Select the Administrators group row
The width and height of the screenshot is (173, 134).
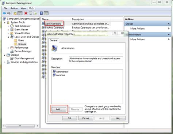pyautogui.click(x=76, y=24)
